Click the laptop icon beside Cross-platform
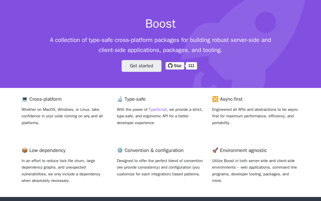Image resolution: width=321 pixels, height=201 pixels. click(25, 99)
